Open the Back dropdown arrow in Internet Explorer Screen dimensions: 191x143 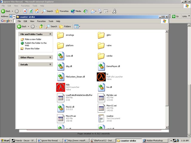point(13,11)
